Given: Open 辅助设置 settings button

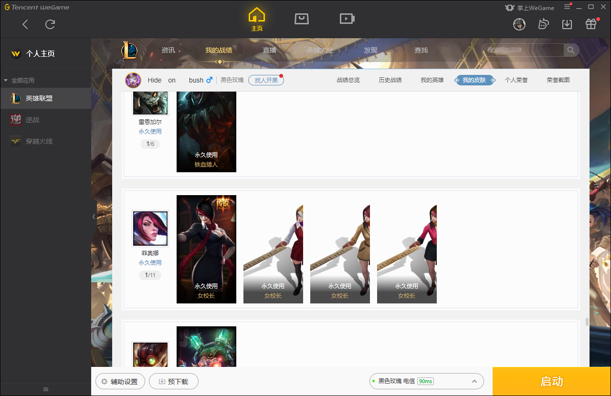Looking at the screenshot, I should point(120,381).
